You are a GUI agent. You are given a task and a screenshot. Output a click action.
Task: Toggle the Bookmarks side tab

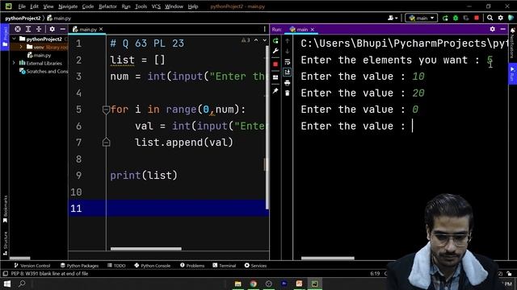5,209
